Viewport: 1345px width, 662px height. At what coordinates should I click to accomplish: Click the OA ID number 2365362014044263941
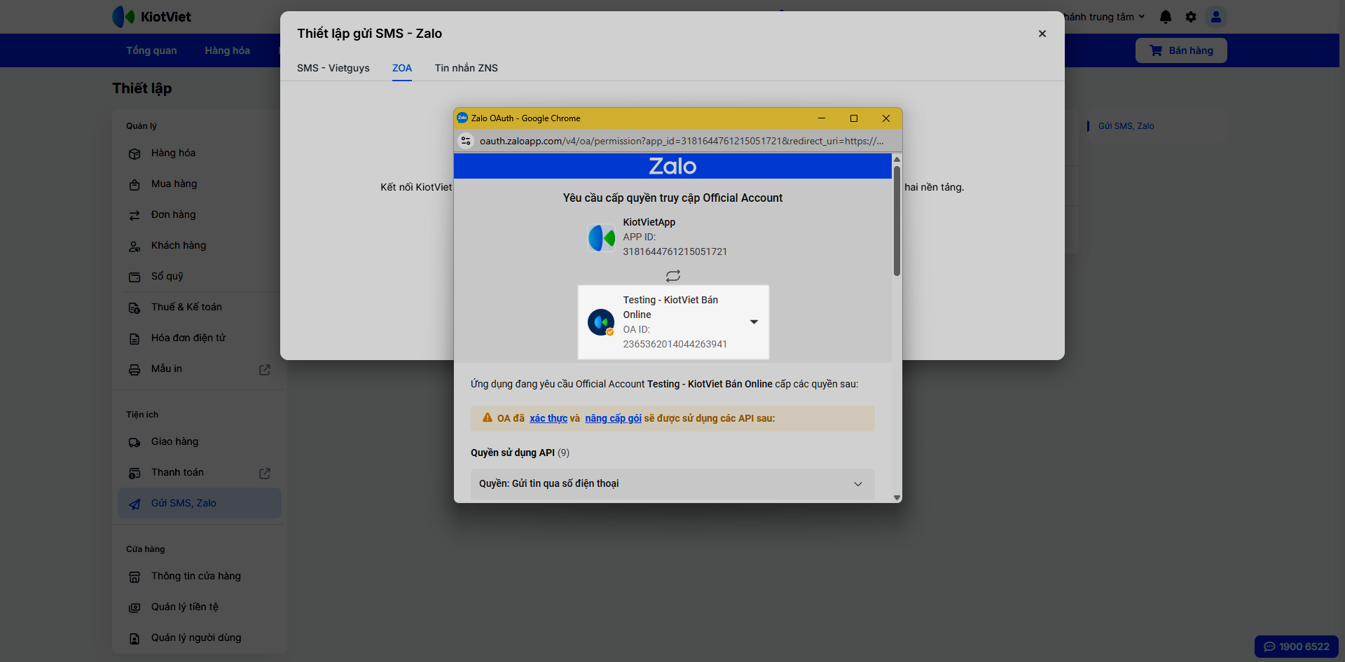point(675,344)
